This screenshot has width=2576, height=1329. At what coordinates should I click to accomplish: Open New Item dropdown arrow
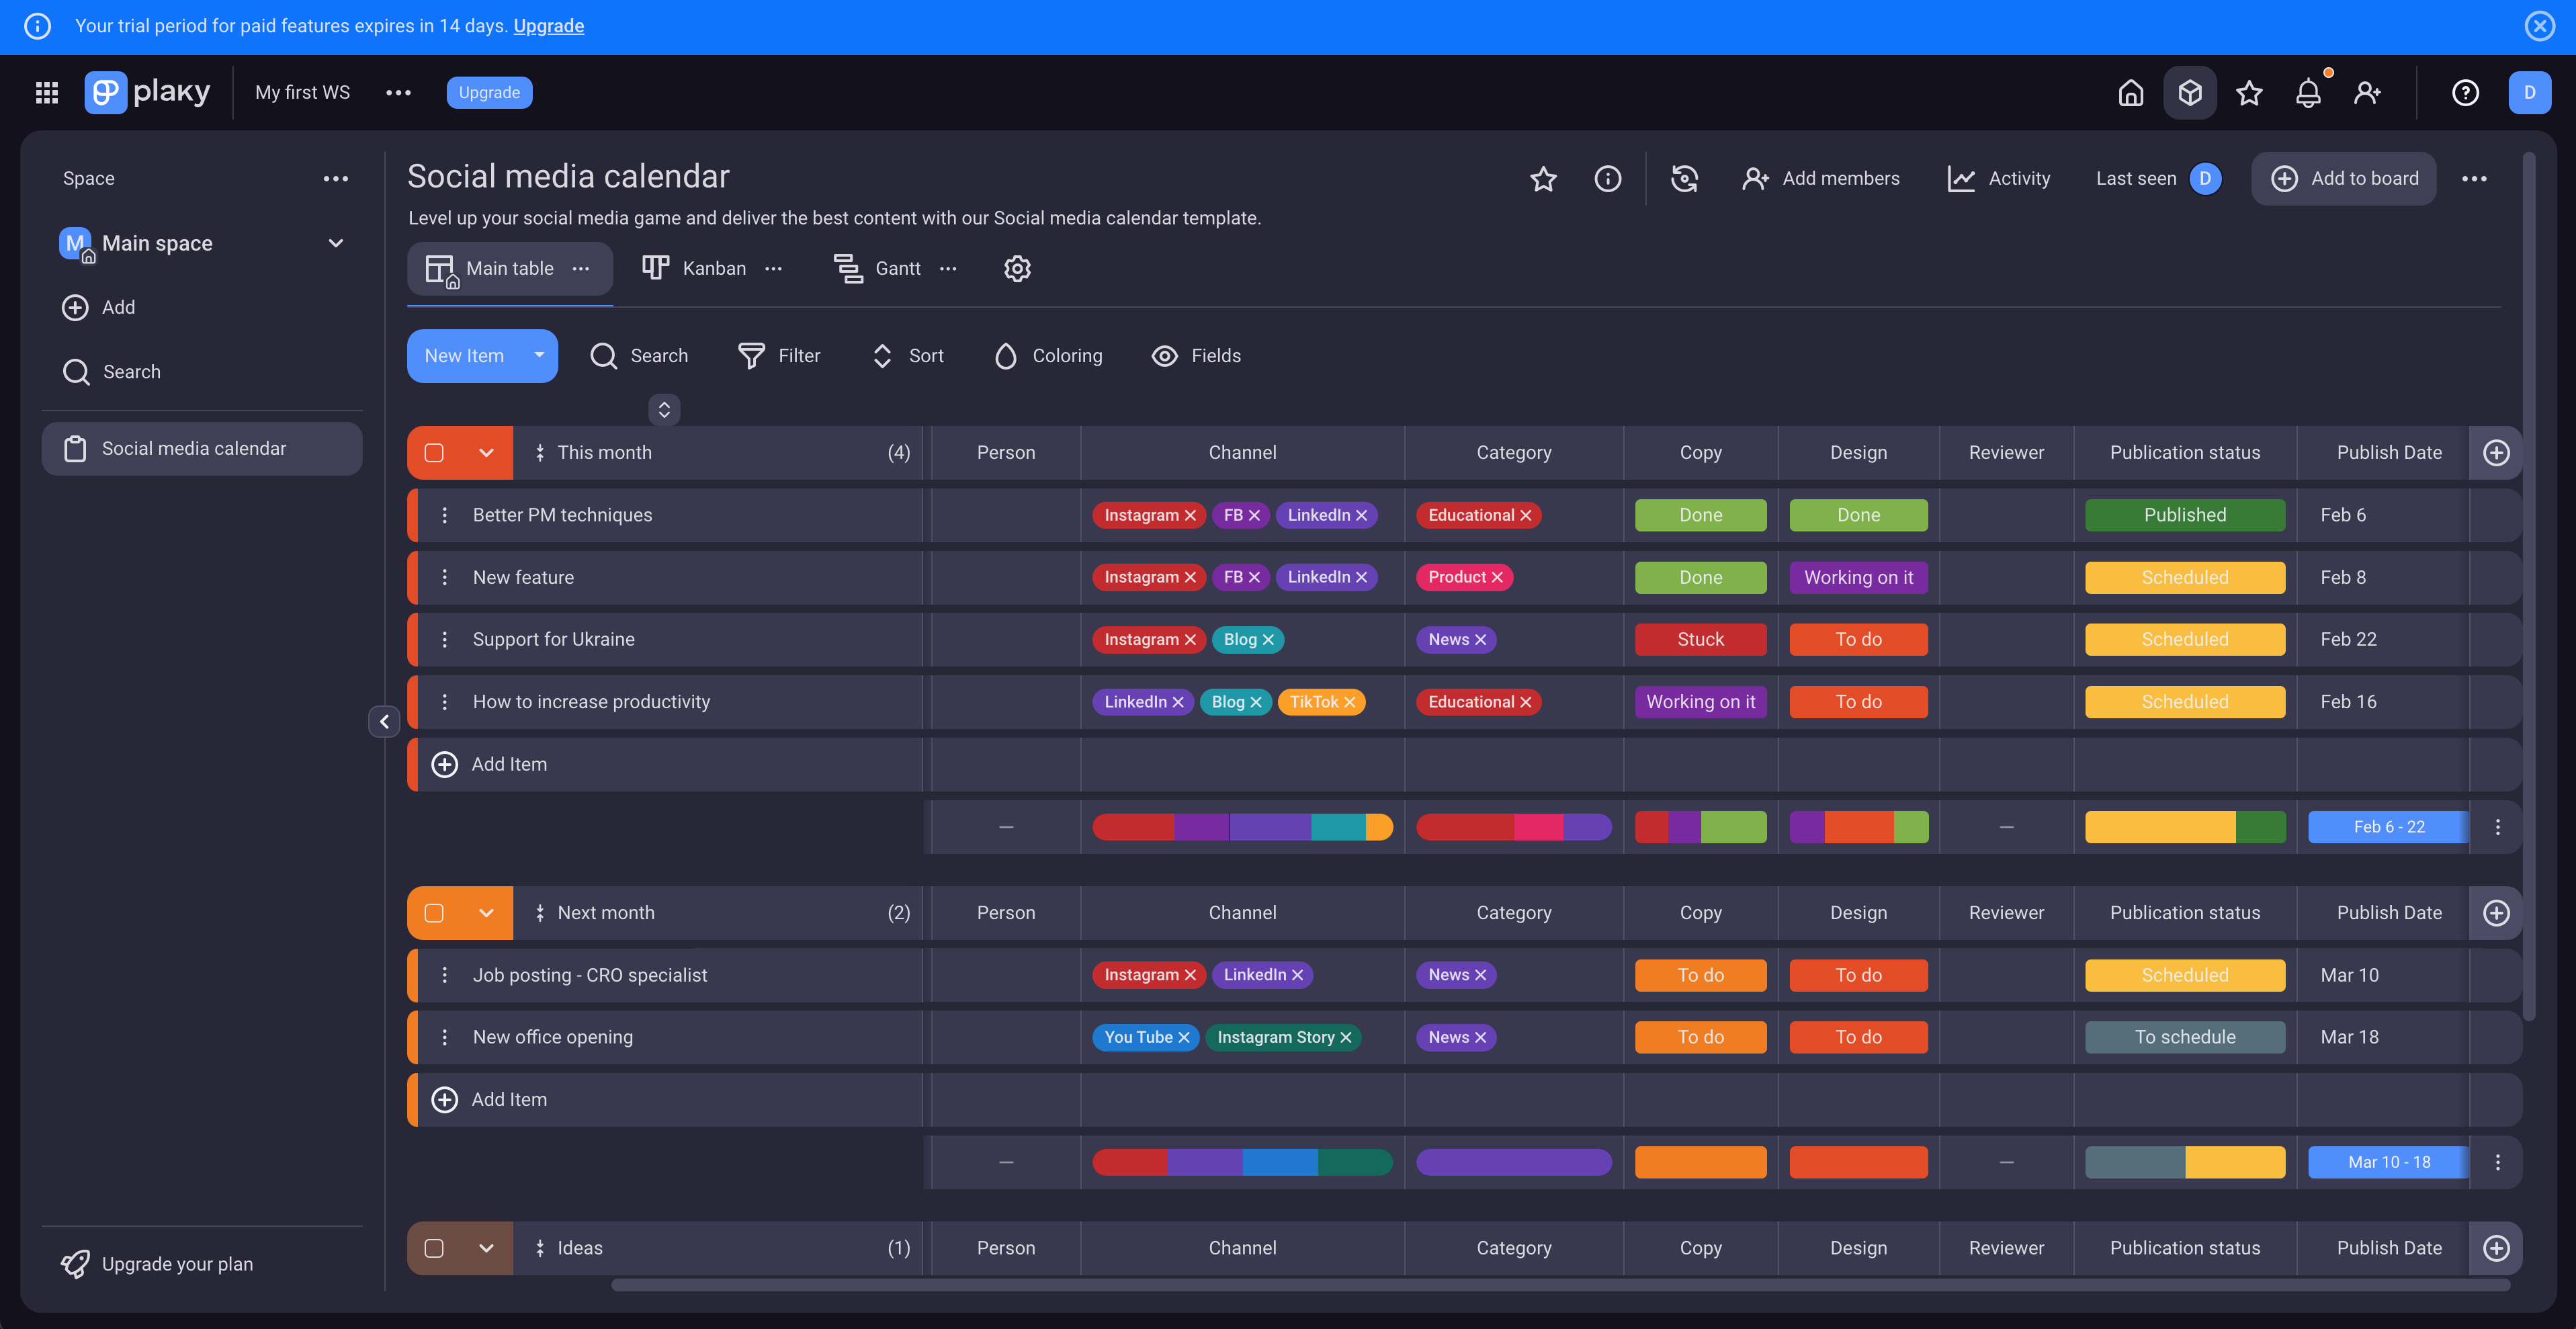[539, 355]
